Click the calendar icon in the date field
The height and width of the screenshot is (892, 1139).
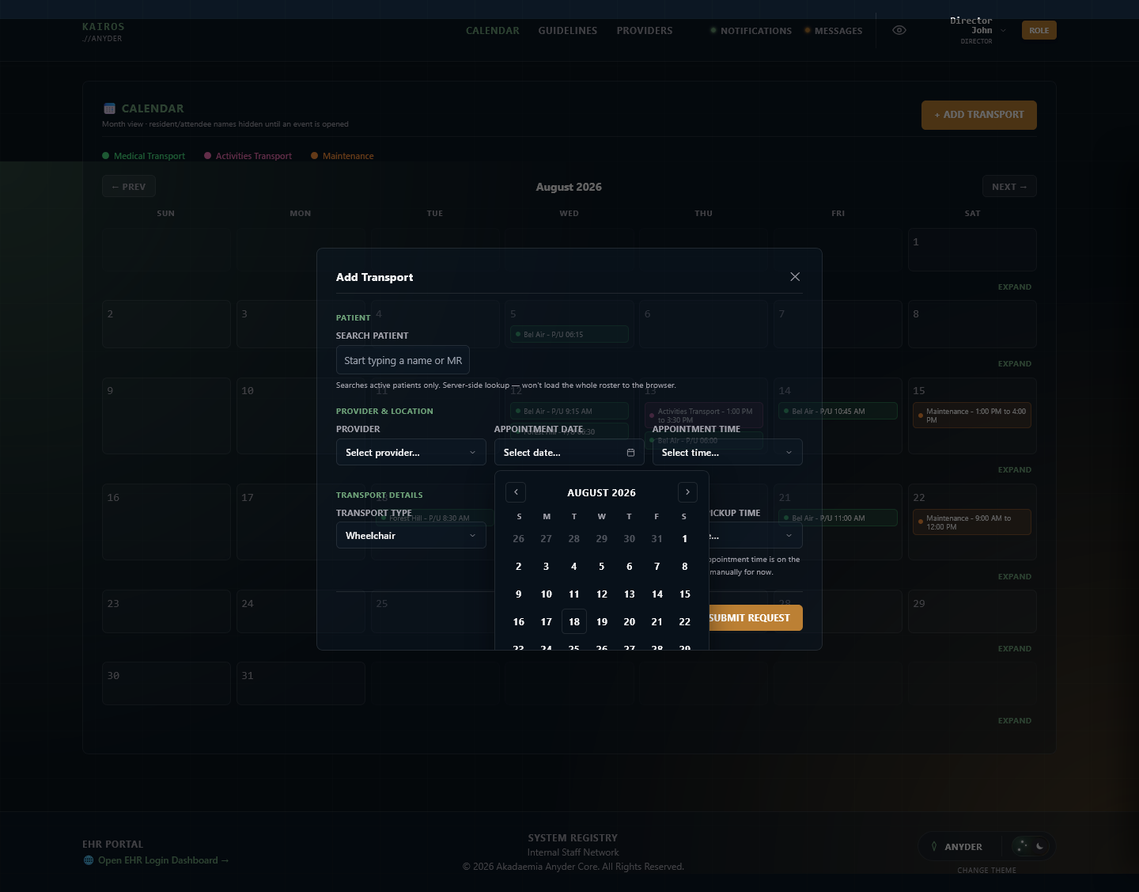point(630,453)
